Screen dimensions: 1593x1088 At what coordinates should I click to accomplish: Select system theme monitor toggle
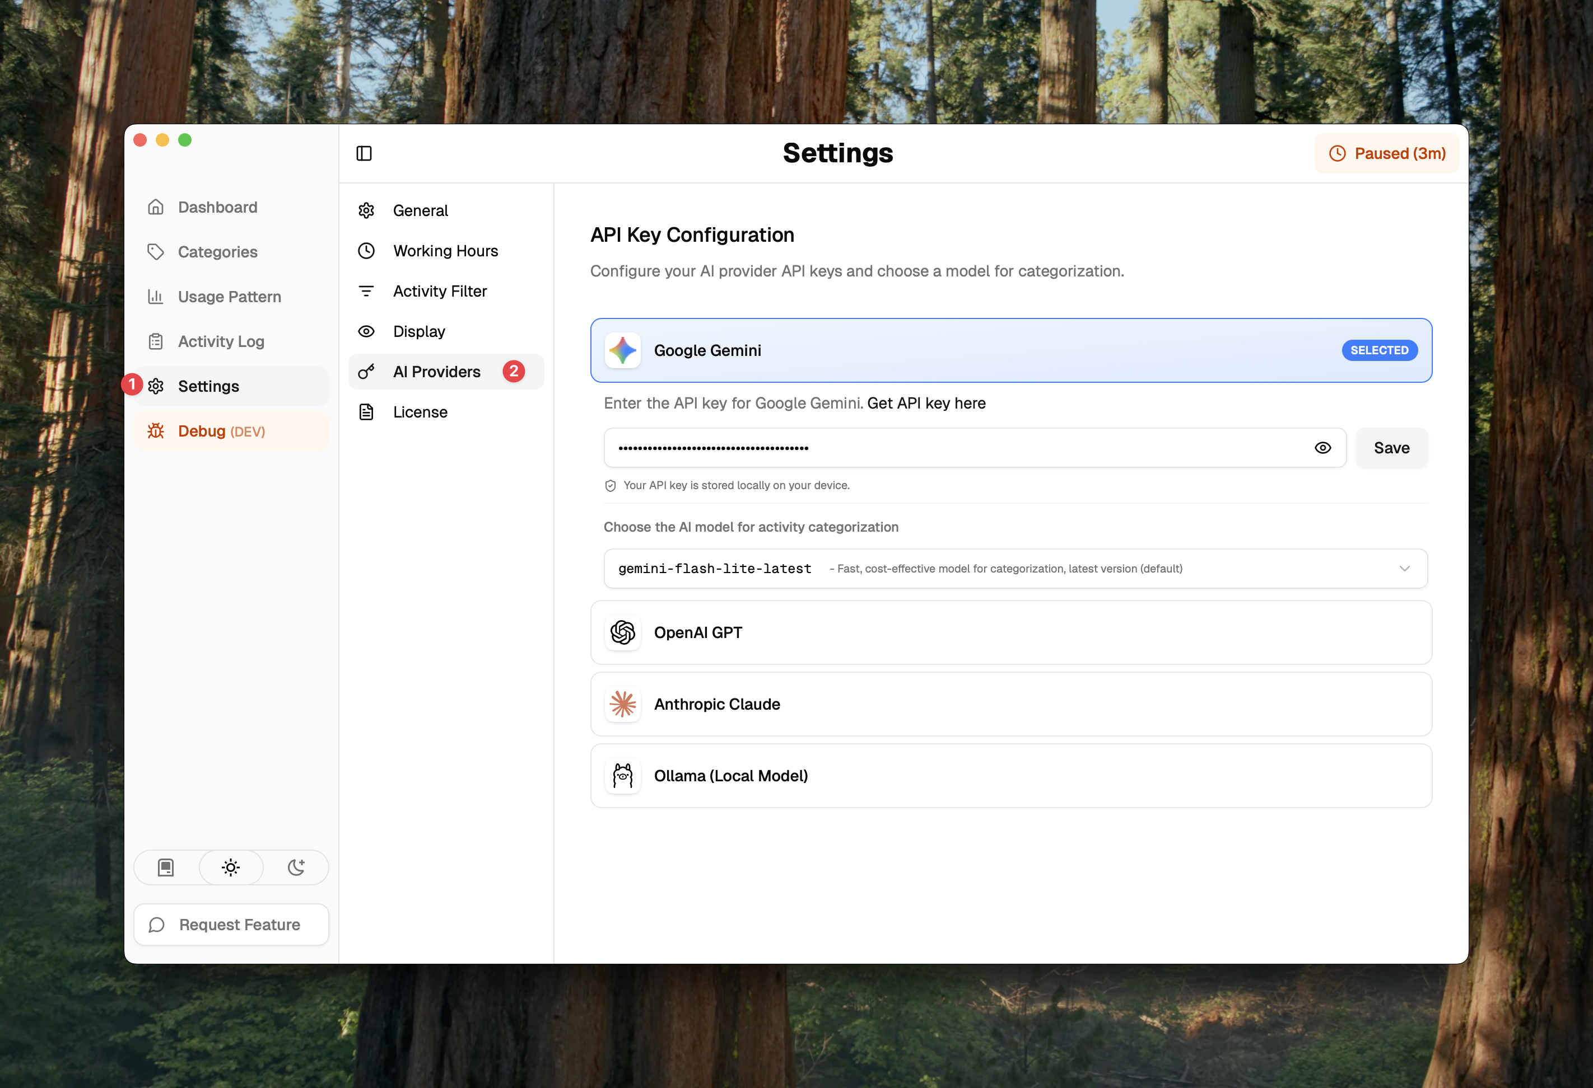[x=166, y=867]
